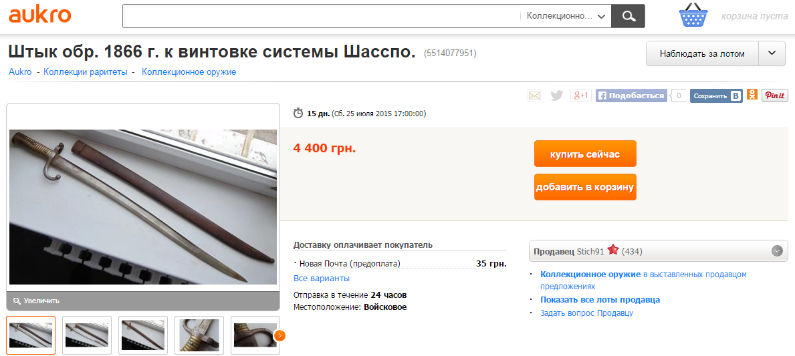The image size is (795, 356).
Task: Click the купить сейчас button
Action: pos(585,154)
